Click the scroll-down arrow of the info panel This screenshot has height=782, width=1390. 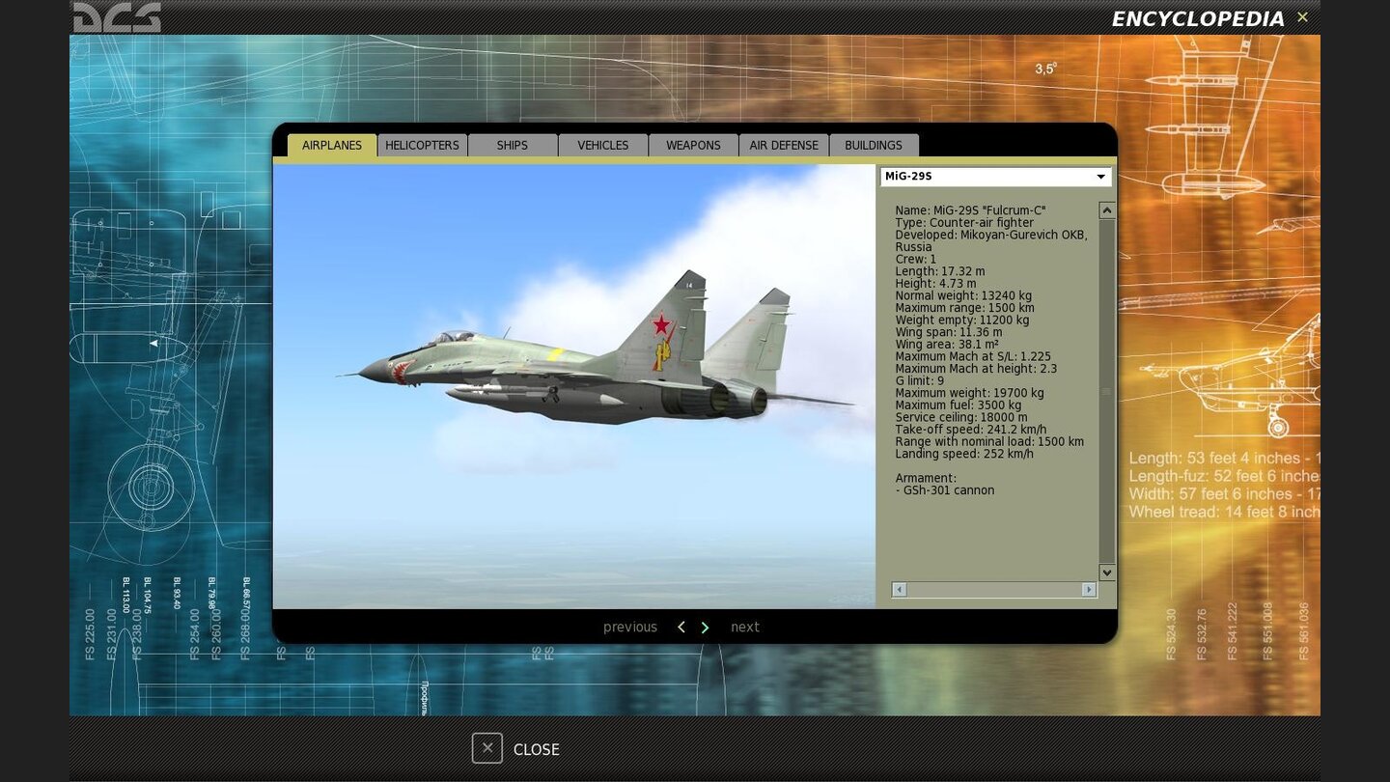(1107, 573)
